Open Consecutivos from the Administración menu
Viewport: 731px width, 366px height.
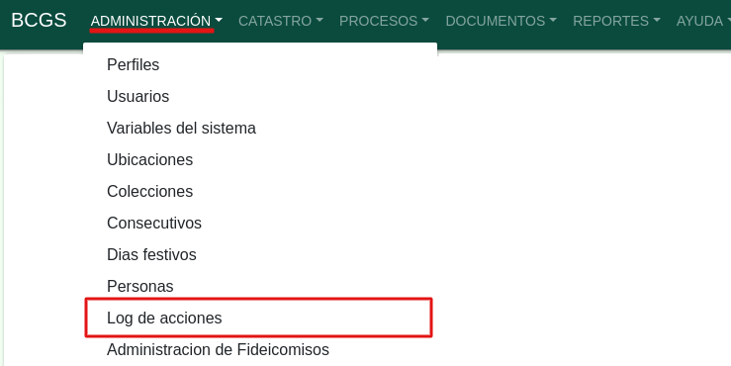tap(260, 223)
